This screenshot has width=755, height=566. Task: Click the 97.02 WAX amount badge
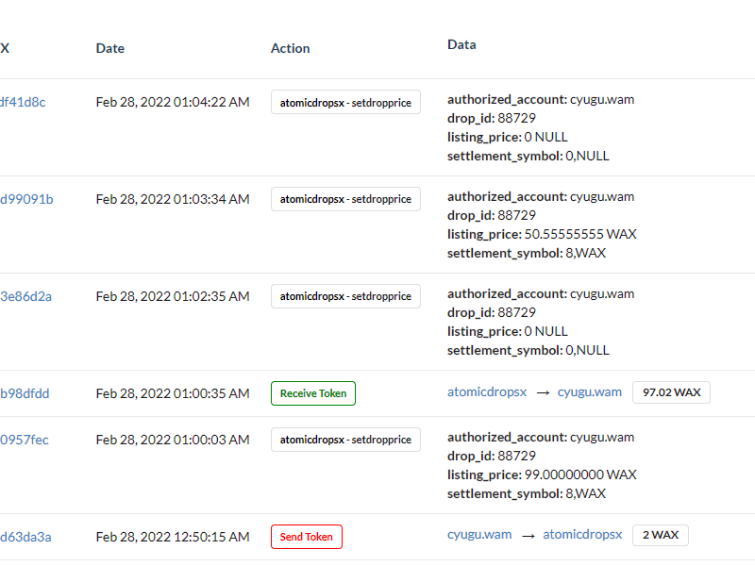point(671,392)
